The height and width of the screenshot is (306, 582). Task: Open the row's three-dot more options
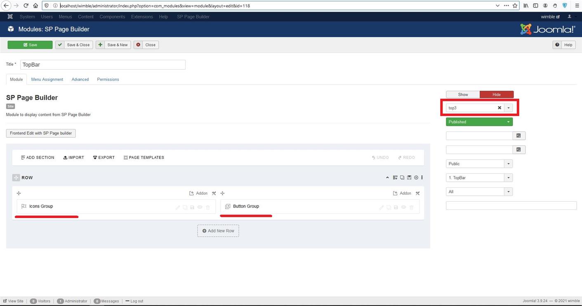coord(422,178)
